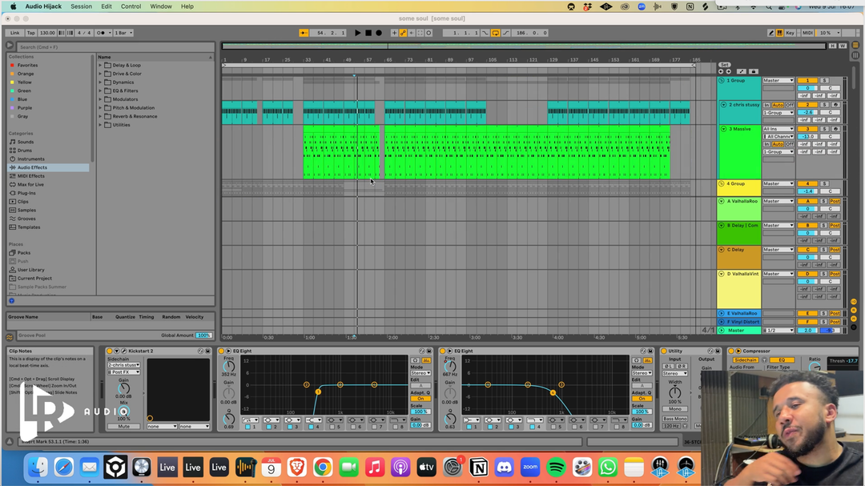Click the Mute button in Kickstart 2
The image size is (865, 486).
(x=123, y=426)
